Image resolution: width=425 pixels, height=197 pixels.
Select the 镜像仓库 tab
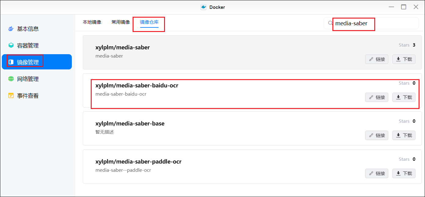[149, 22]
